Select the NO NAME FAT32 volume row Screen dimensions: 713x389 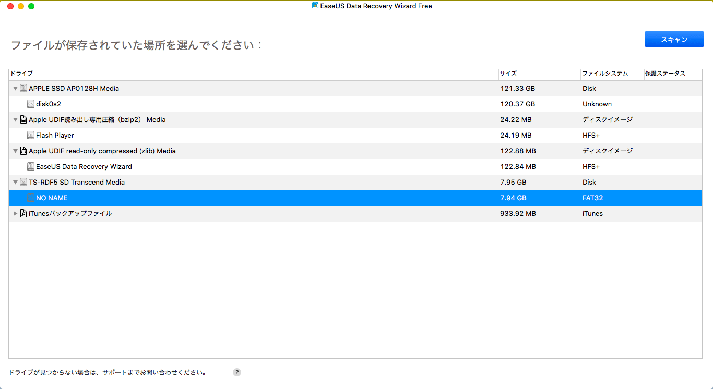coord(261,198)
